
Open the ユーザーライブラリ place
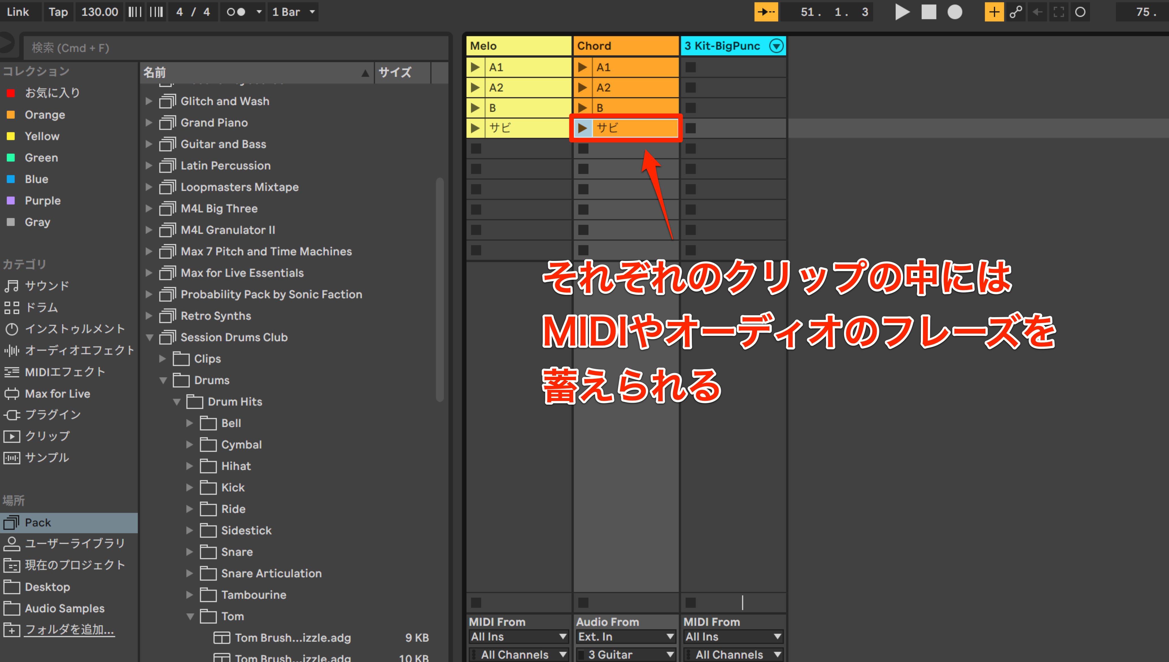click(x=68, y=544)
